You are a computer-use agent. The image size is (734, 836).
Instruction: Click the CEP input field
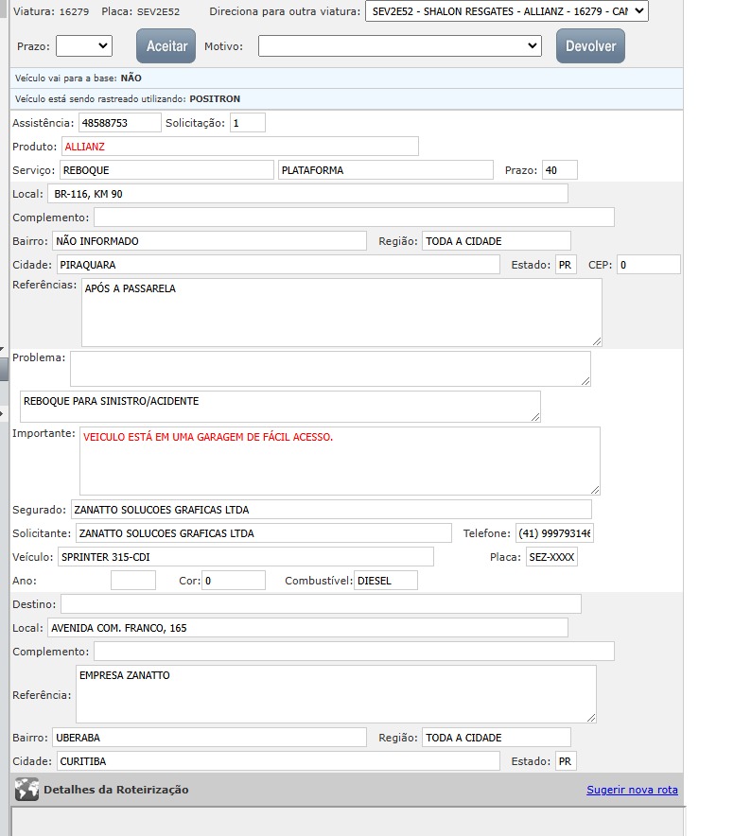coord(648,265)
